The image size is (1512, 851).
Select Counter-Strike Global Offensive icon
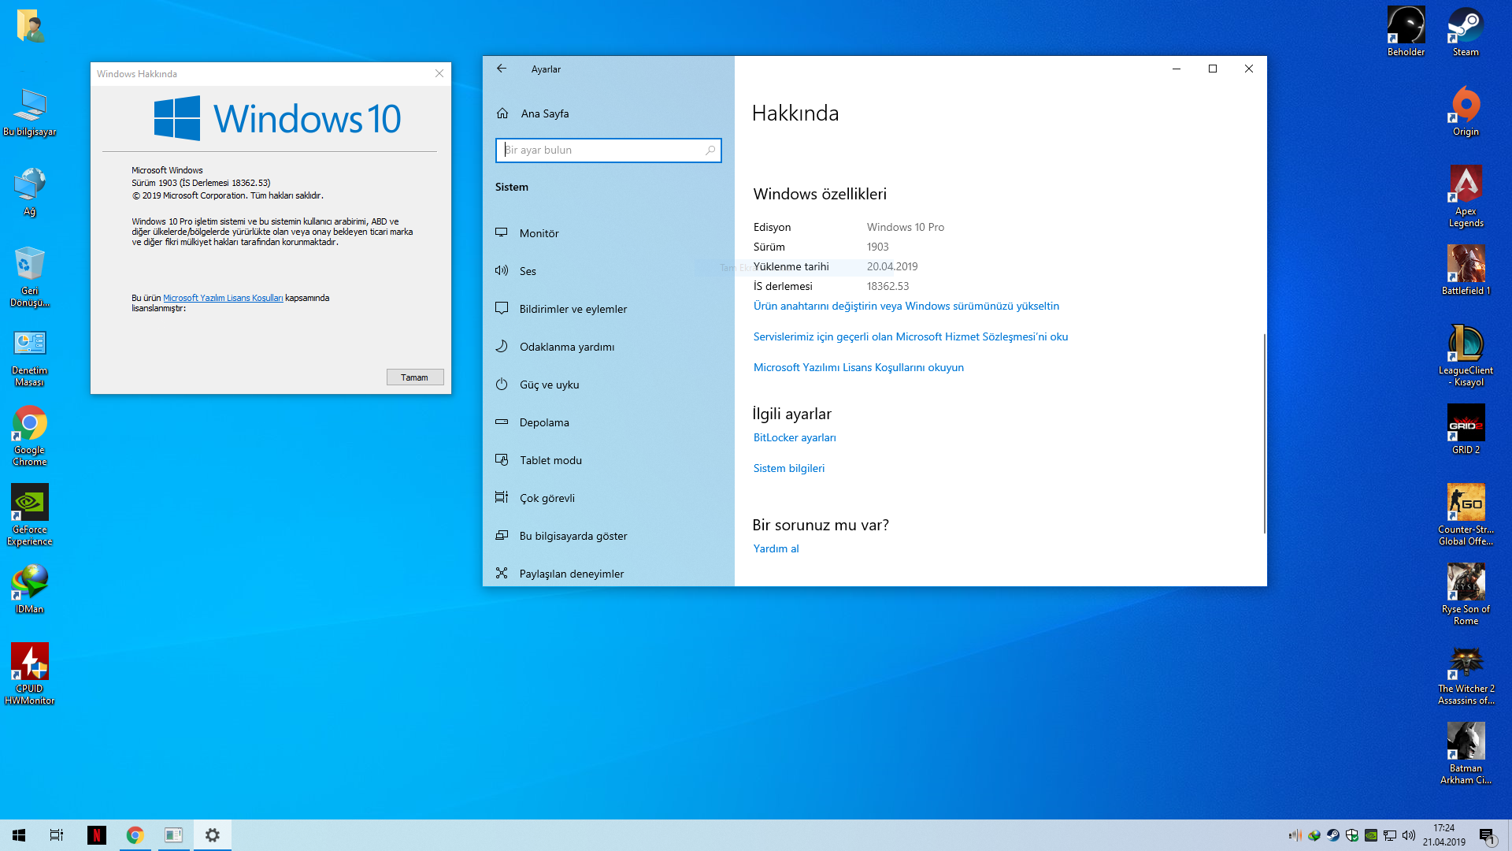(x=1466, y=515)
